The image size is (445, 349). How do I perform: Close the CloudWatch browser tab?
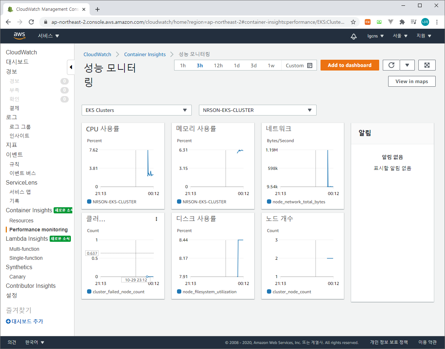coord(84,9)
